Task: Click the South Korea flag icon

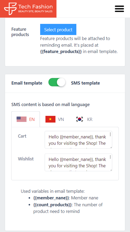Action: click(80, 119)
